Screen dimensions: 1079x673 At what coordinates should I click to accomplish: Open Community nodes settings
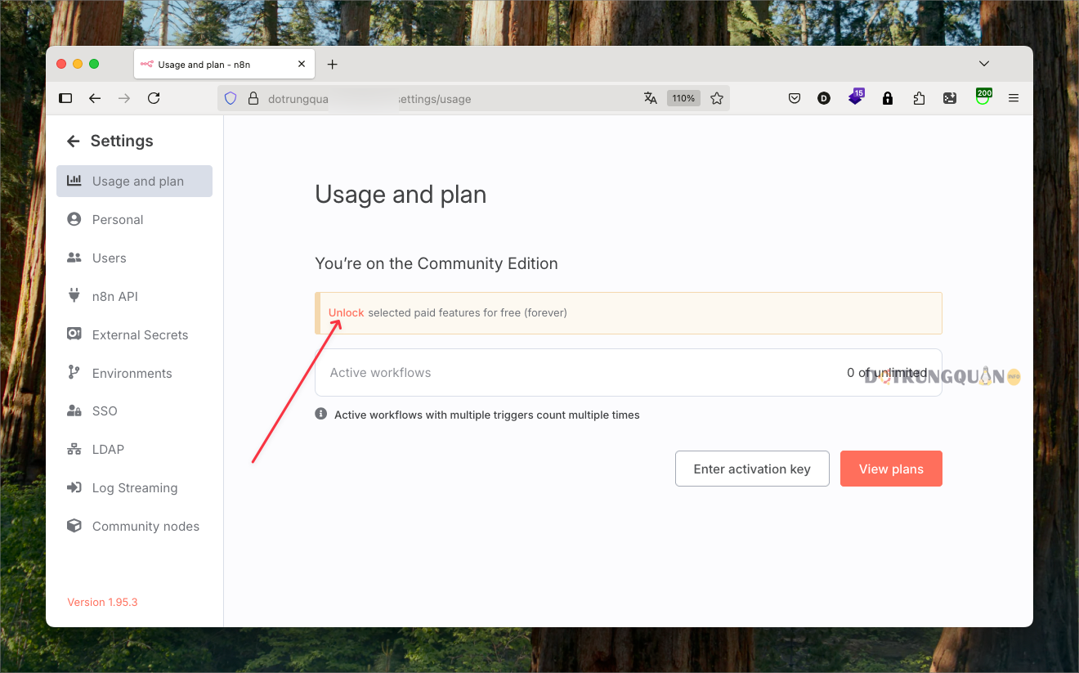pos(134,527)
